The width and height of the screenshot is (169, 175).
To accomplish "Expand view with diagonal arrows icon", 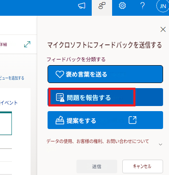I will click(x=27, y=44).
